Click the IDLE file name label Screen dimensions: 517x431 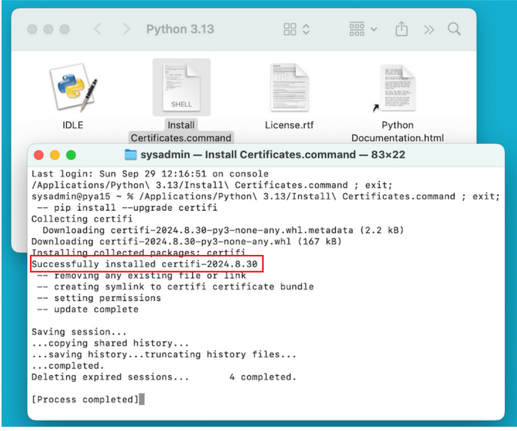pos(73,125)
